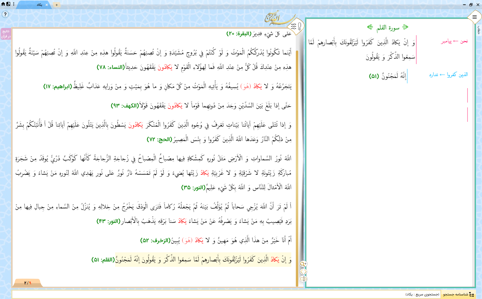The width and height of the screenshot is (482, 299).
Task: Click the quick search field showing یکاد
Action: point(226,294)
